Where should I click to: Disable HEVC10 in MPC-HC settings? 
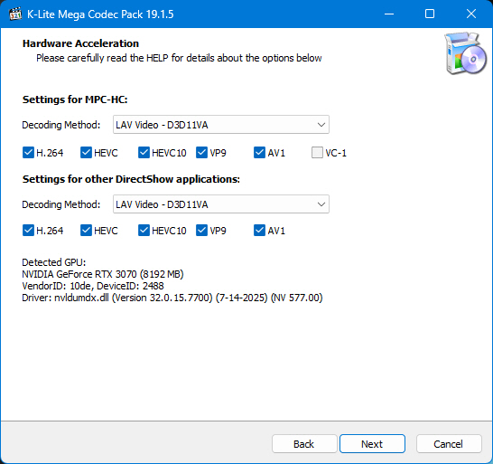[144, 153]
